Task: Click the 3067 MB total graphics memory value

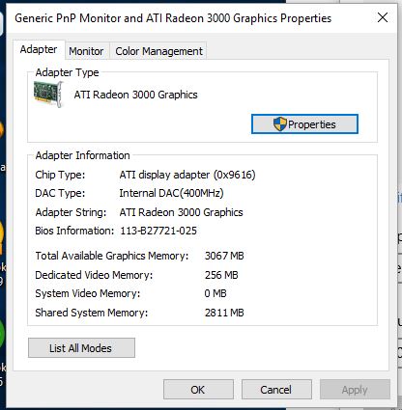Action: [224, 256]
